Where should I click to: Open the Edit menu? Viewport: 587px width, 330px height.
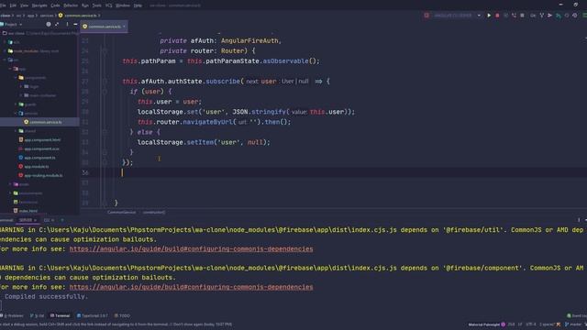(13, 5)
